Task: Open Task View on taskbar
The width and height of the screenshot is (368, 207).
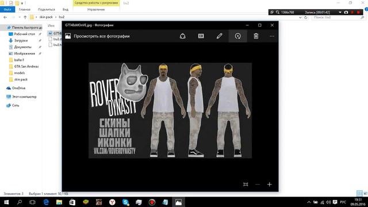Action: point(32,202)
